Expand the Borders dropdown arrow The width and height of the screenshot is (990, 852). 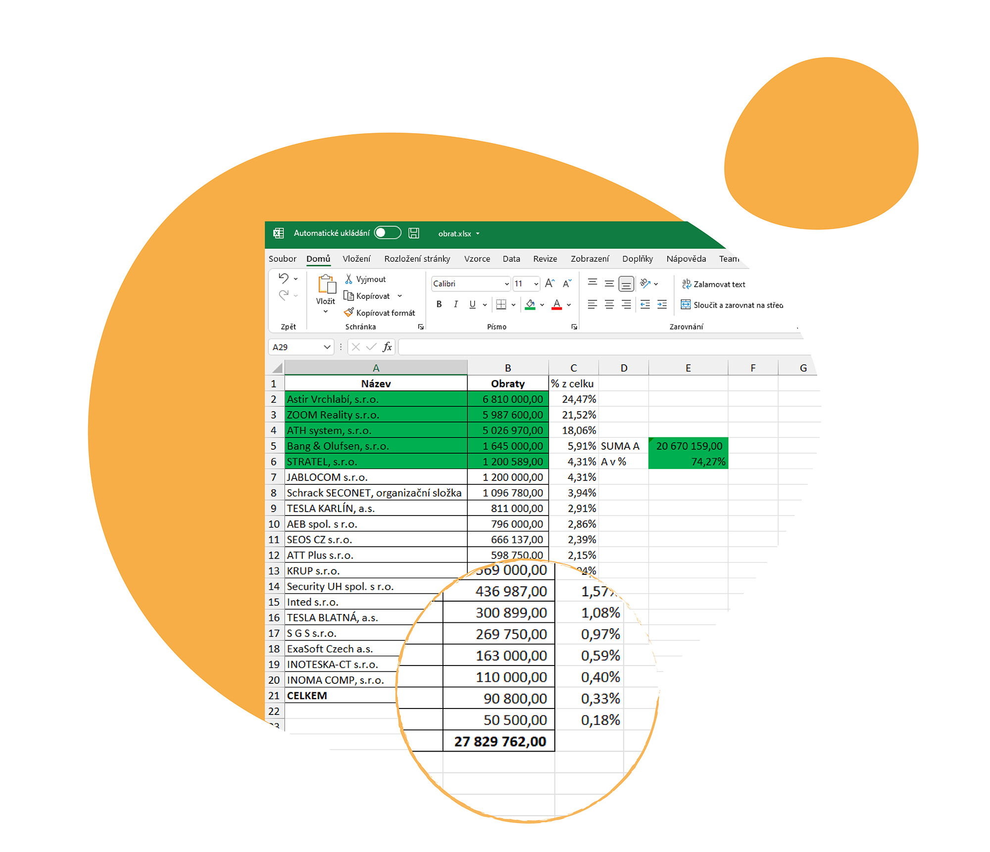(x=514, y=305)
